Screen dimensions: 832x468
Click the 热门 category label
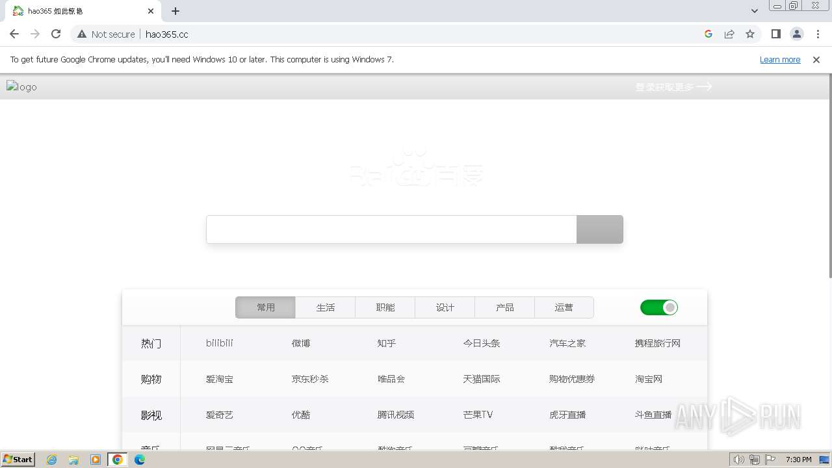(x=151, y=343)
